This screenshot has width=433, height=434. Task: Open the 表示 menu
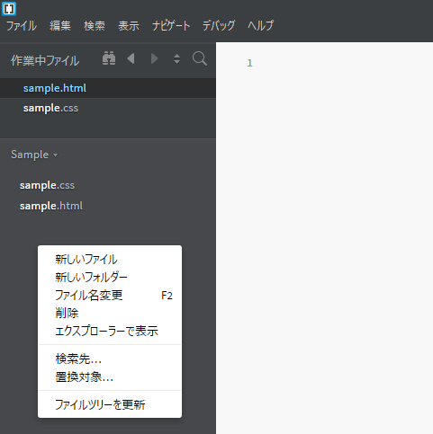point(129,26)
